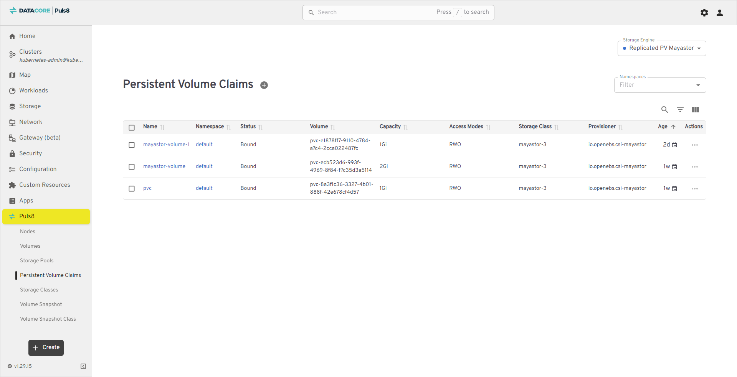Sort the table by Capacity column

390,127
